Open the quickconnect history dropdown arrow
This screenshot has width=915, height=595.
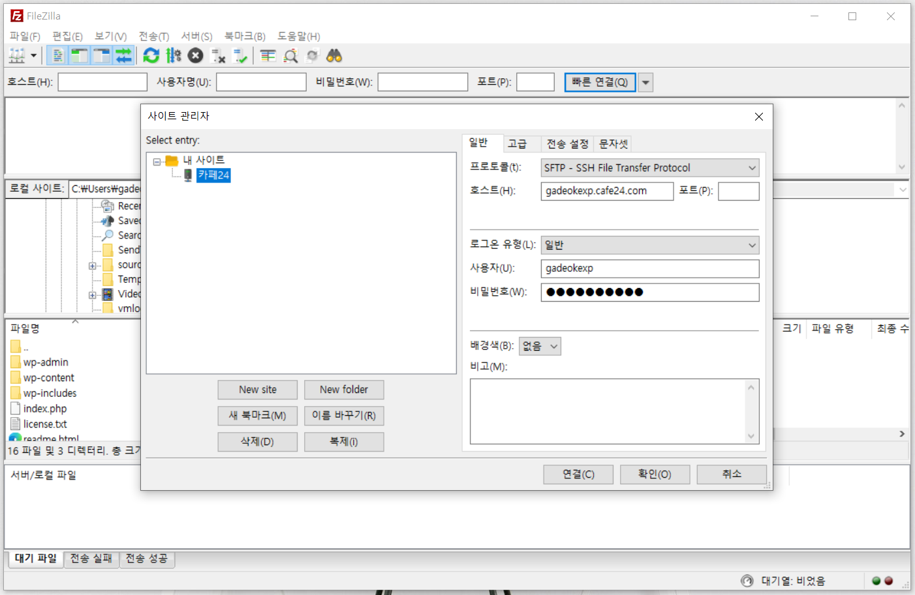tap(645, 83)
